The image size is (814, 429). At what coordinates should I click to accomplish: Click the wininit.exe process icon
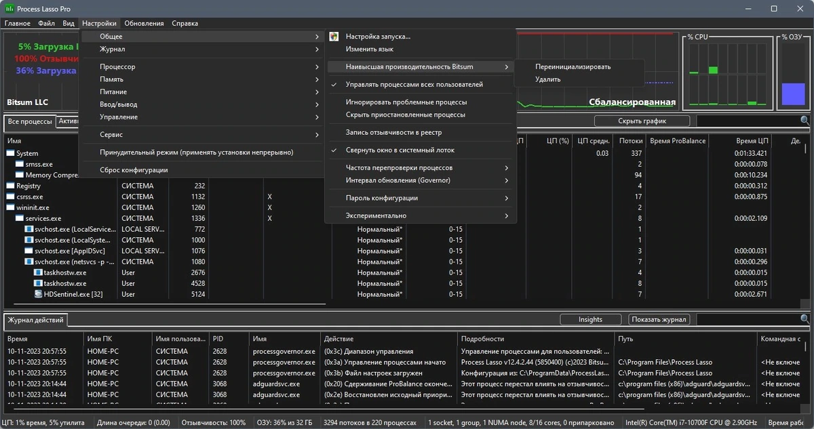(11, 207)
